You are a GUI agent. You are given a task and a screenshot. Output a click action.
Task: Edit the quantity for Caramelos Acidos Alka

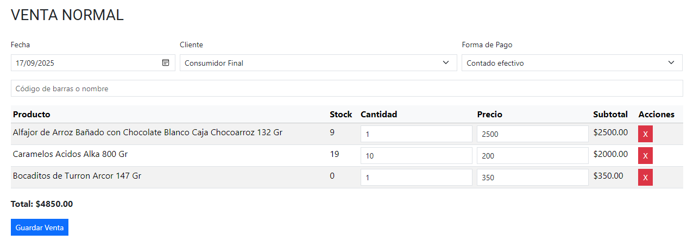point(416,156)
